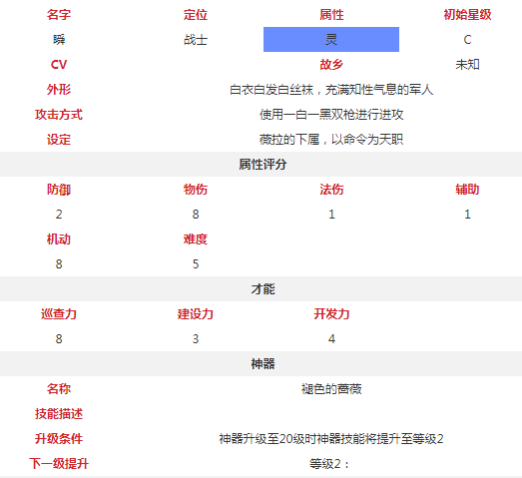
Task: Click the 故乡 label
Action: [x=331, y=65]
